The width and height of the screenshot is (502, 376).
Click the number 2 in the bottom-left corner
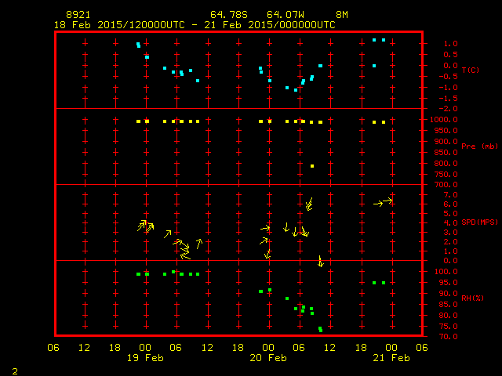pos(14,370)
